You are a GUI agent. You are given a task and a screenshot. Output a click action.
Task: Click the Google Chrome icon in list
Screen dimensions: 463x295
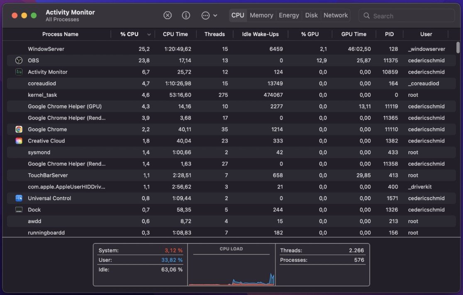click(19, 130)
